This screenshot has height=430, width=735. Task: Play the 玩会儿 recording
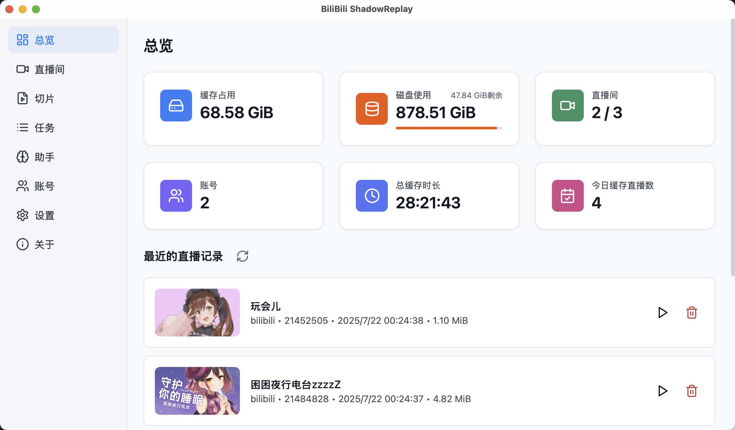point(662,312)
